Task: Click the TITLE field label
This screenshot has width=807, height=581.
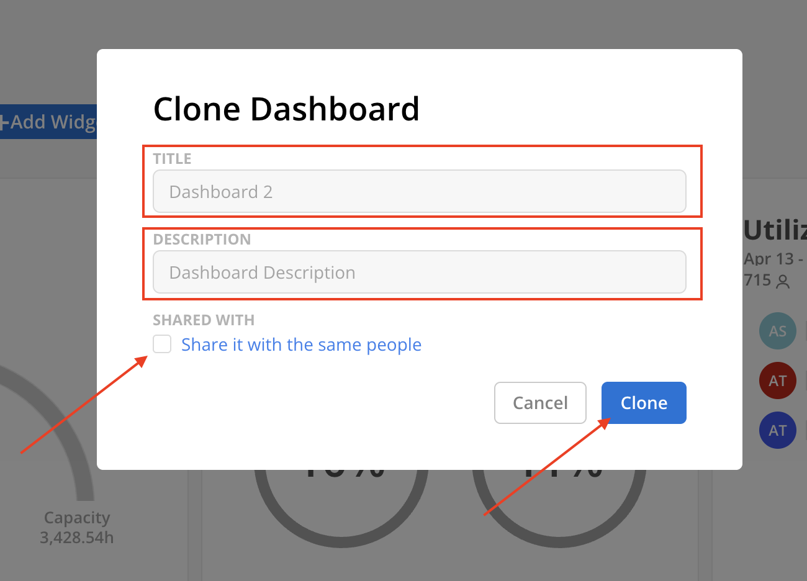Action: (x=172, y=159)
